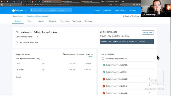This screenshot has width=171, height=96.
Task: Switch to the 2020_PloneConf GitHub tab
Action: (x=111, y=2)
